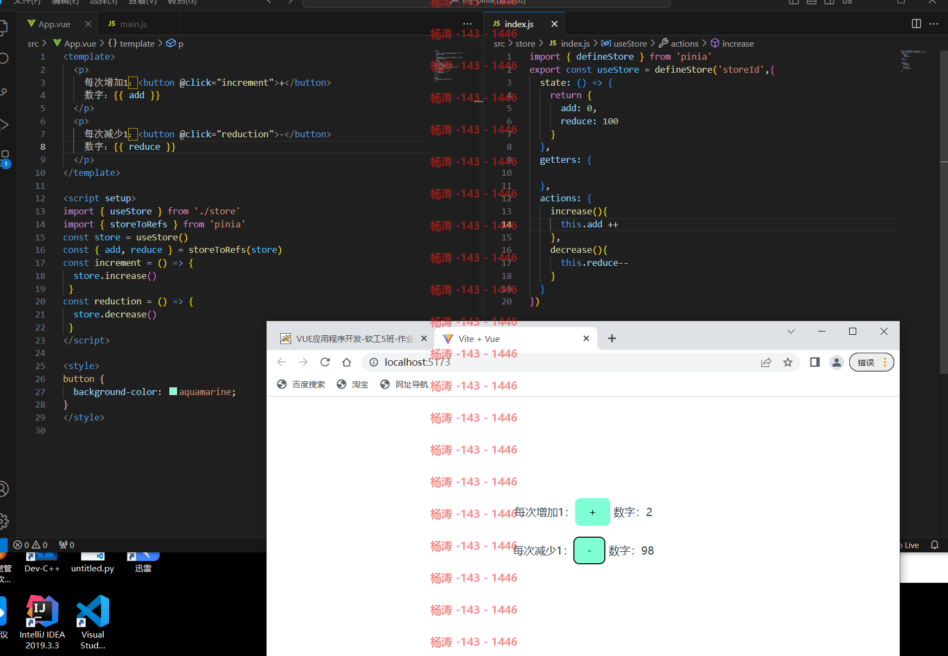Open the browser side panel
Screen dimensions: 948x656
tap(815, 362)
